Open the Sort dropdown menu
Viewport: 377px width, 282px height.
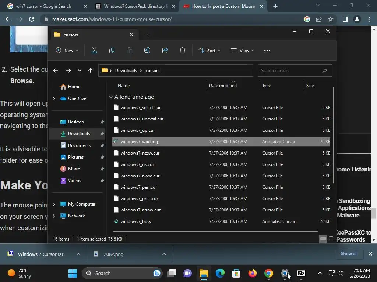209,50
